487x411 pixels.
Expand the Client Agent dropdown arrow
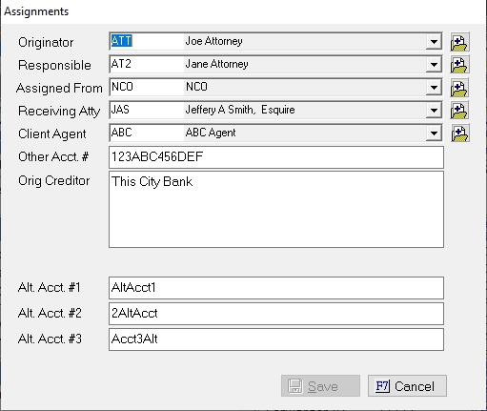pos(434,134)
